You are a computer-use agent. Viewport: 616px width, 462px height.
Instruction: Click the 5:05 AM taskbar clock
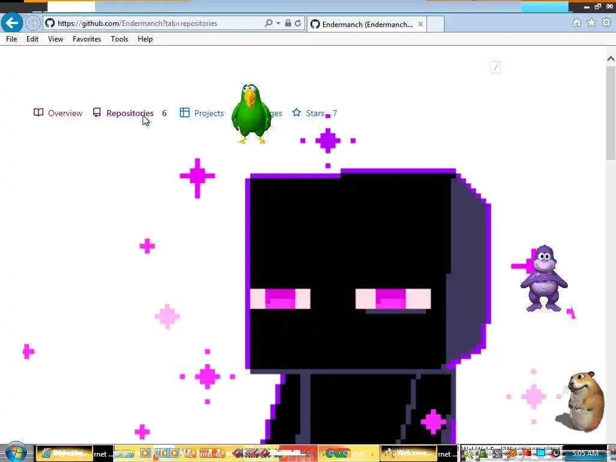coord(585,454)
